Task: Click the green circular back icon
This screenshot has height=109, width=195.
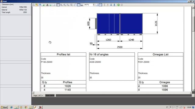Action: 119,5
